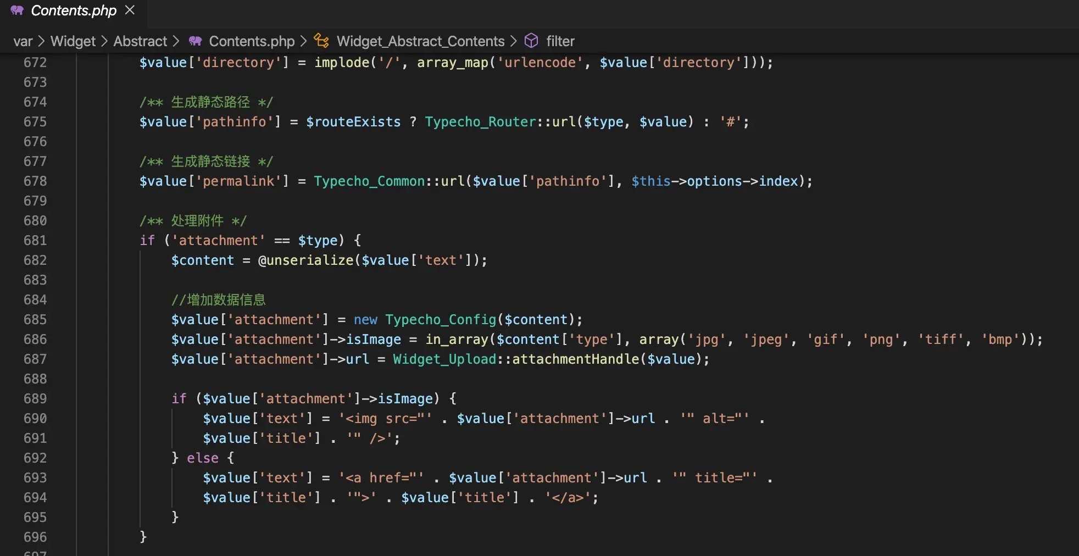The image size is (1079, 556).
Task: Expand chevron after 'var' breadcrumb
Action: (x=41, y=41)
